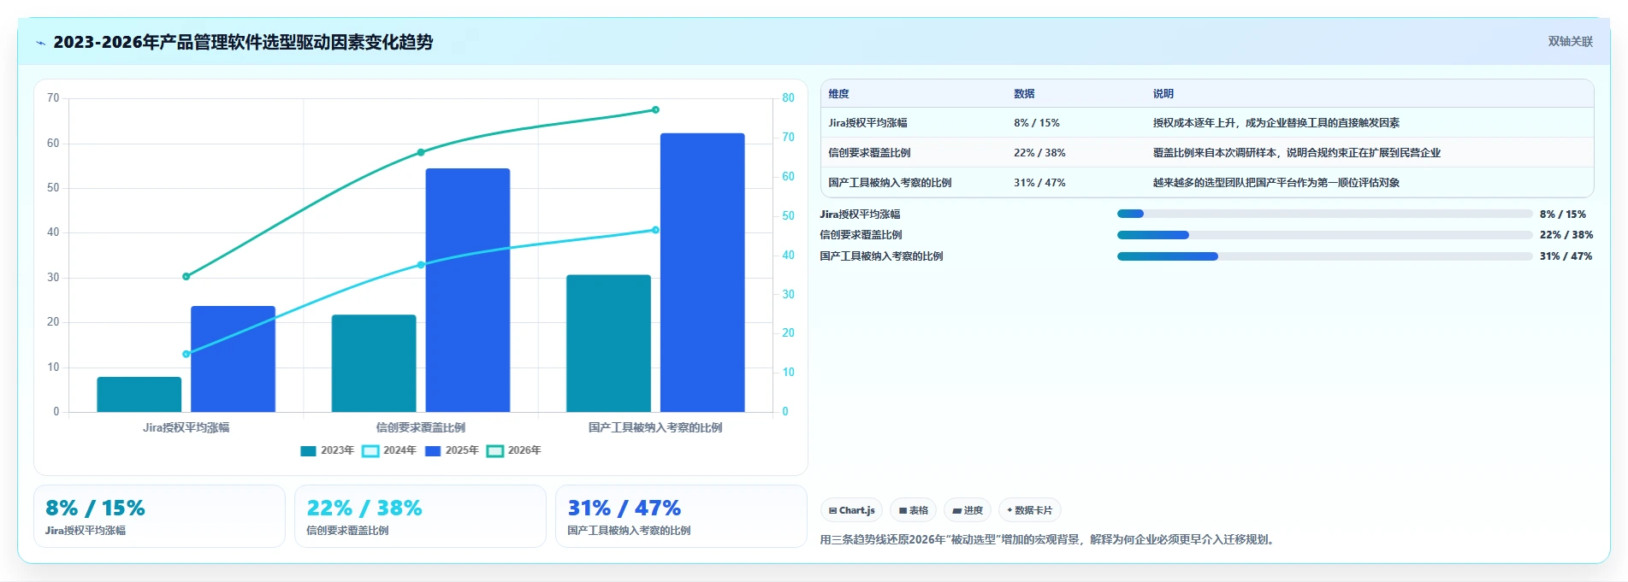Screen dimensions: 1628x582
Task: Click the 信创要求覆盖比例 progress bar
Action: pyautogui.click(x=1324, y=235)
